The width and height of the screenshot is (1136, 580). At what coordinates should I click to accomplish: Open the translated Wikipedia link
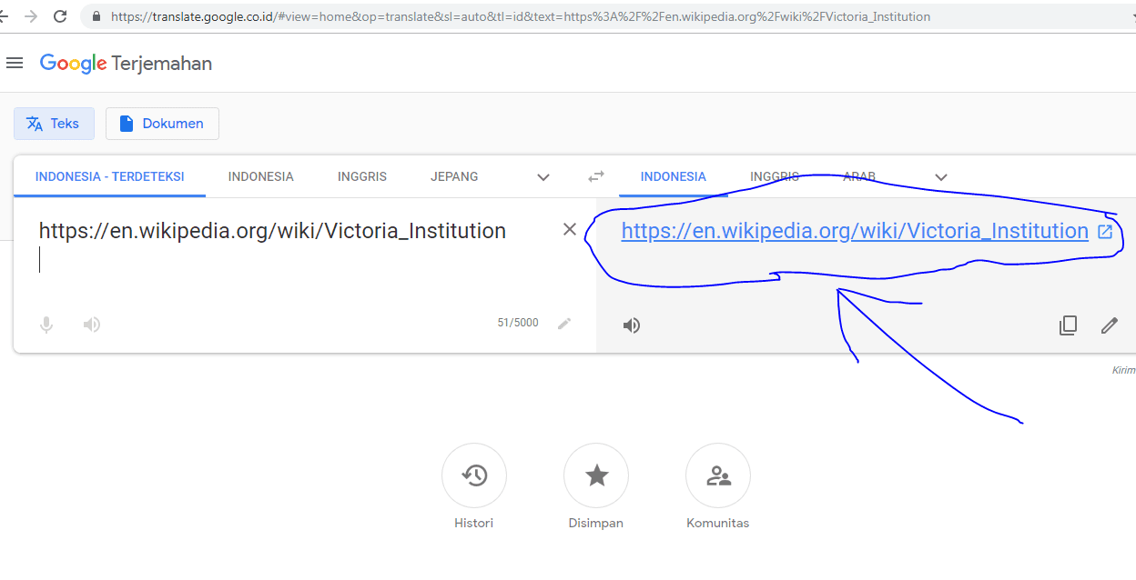(x=854, y=231)
